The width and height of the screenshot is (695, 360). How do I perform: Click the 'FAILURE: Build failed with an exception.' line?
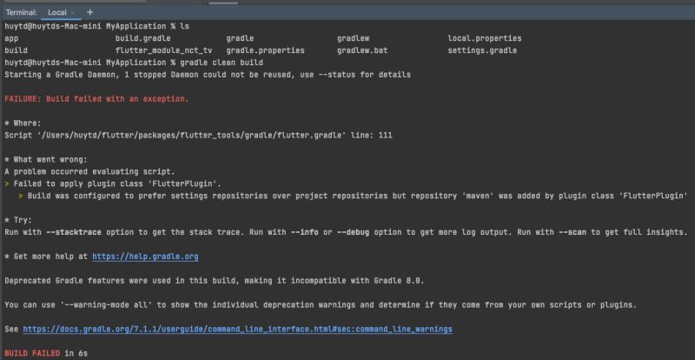click(96, 99)
